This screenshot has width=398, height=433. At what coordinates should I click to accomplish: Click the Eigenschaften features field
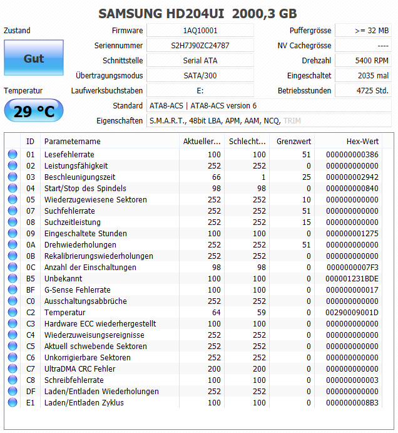[269, 121]
